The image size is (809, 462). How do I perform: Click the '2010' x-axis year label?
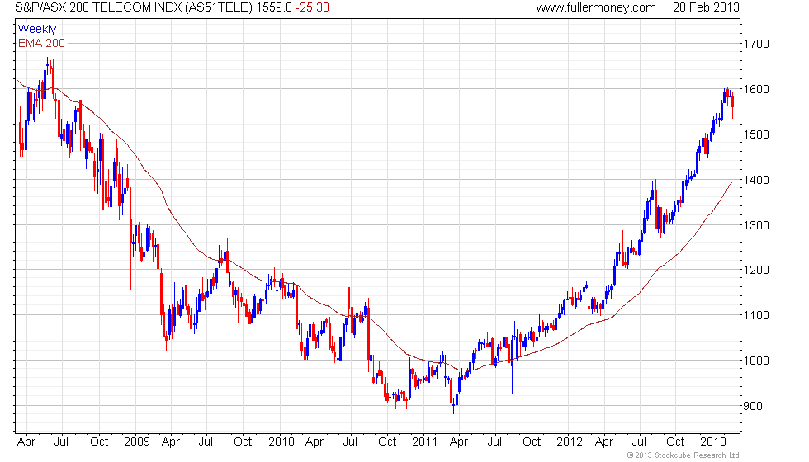[x=281, y=442]
